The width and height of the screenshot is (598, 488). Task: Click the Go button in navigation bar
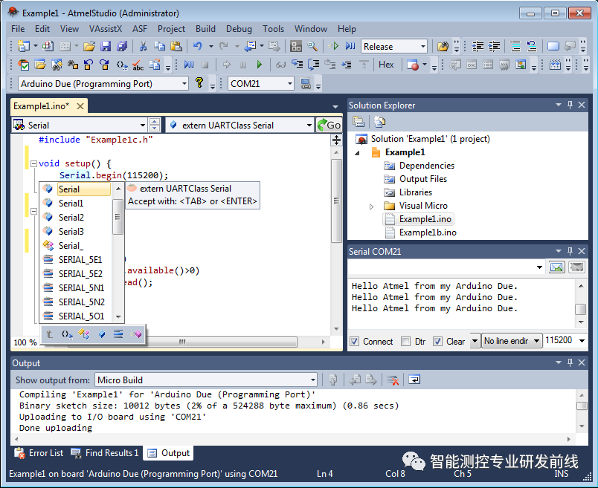pyautogui.click(x=329, y=125)
